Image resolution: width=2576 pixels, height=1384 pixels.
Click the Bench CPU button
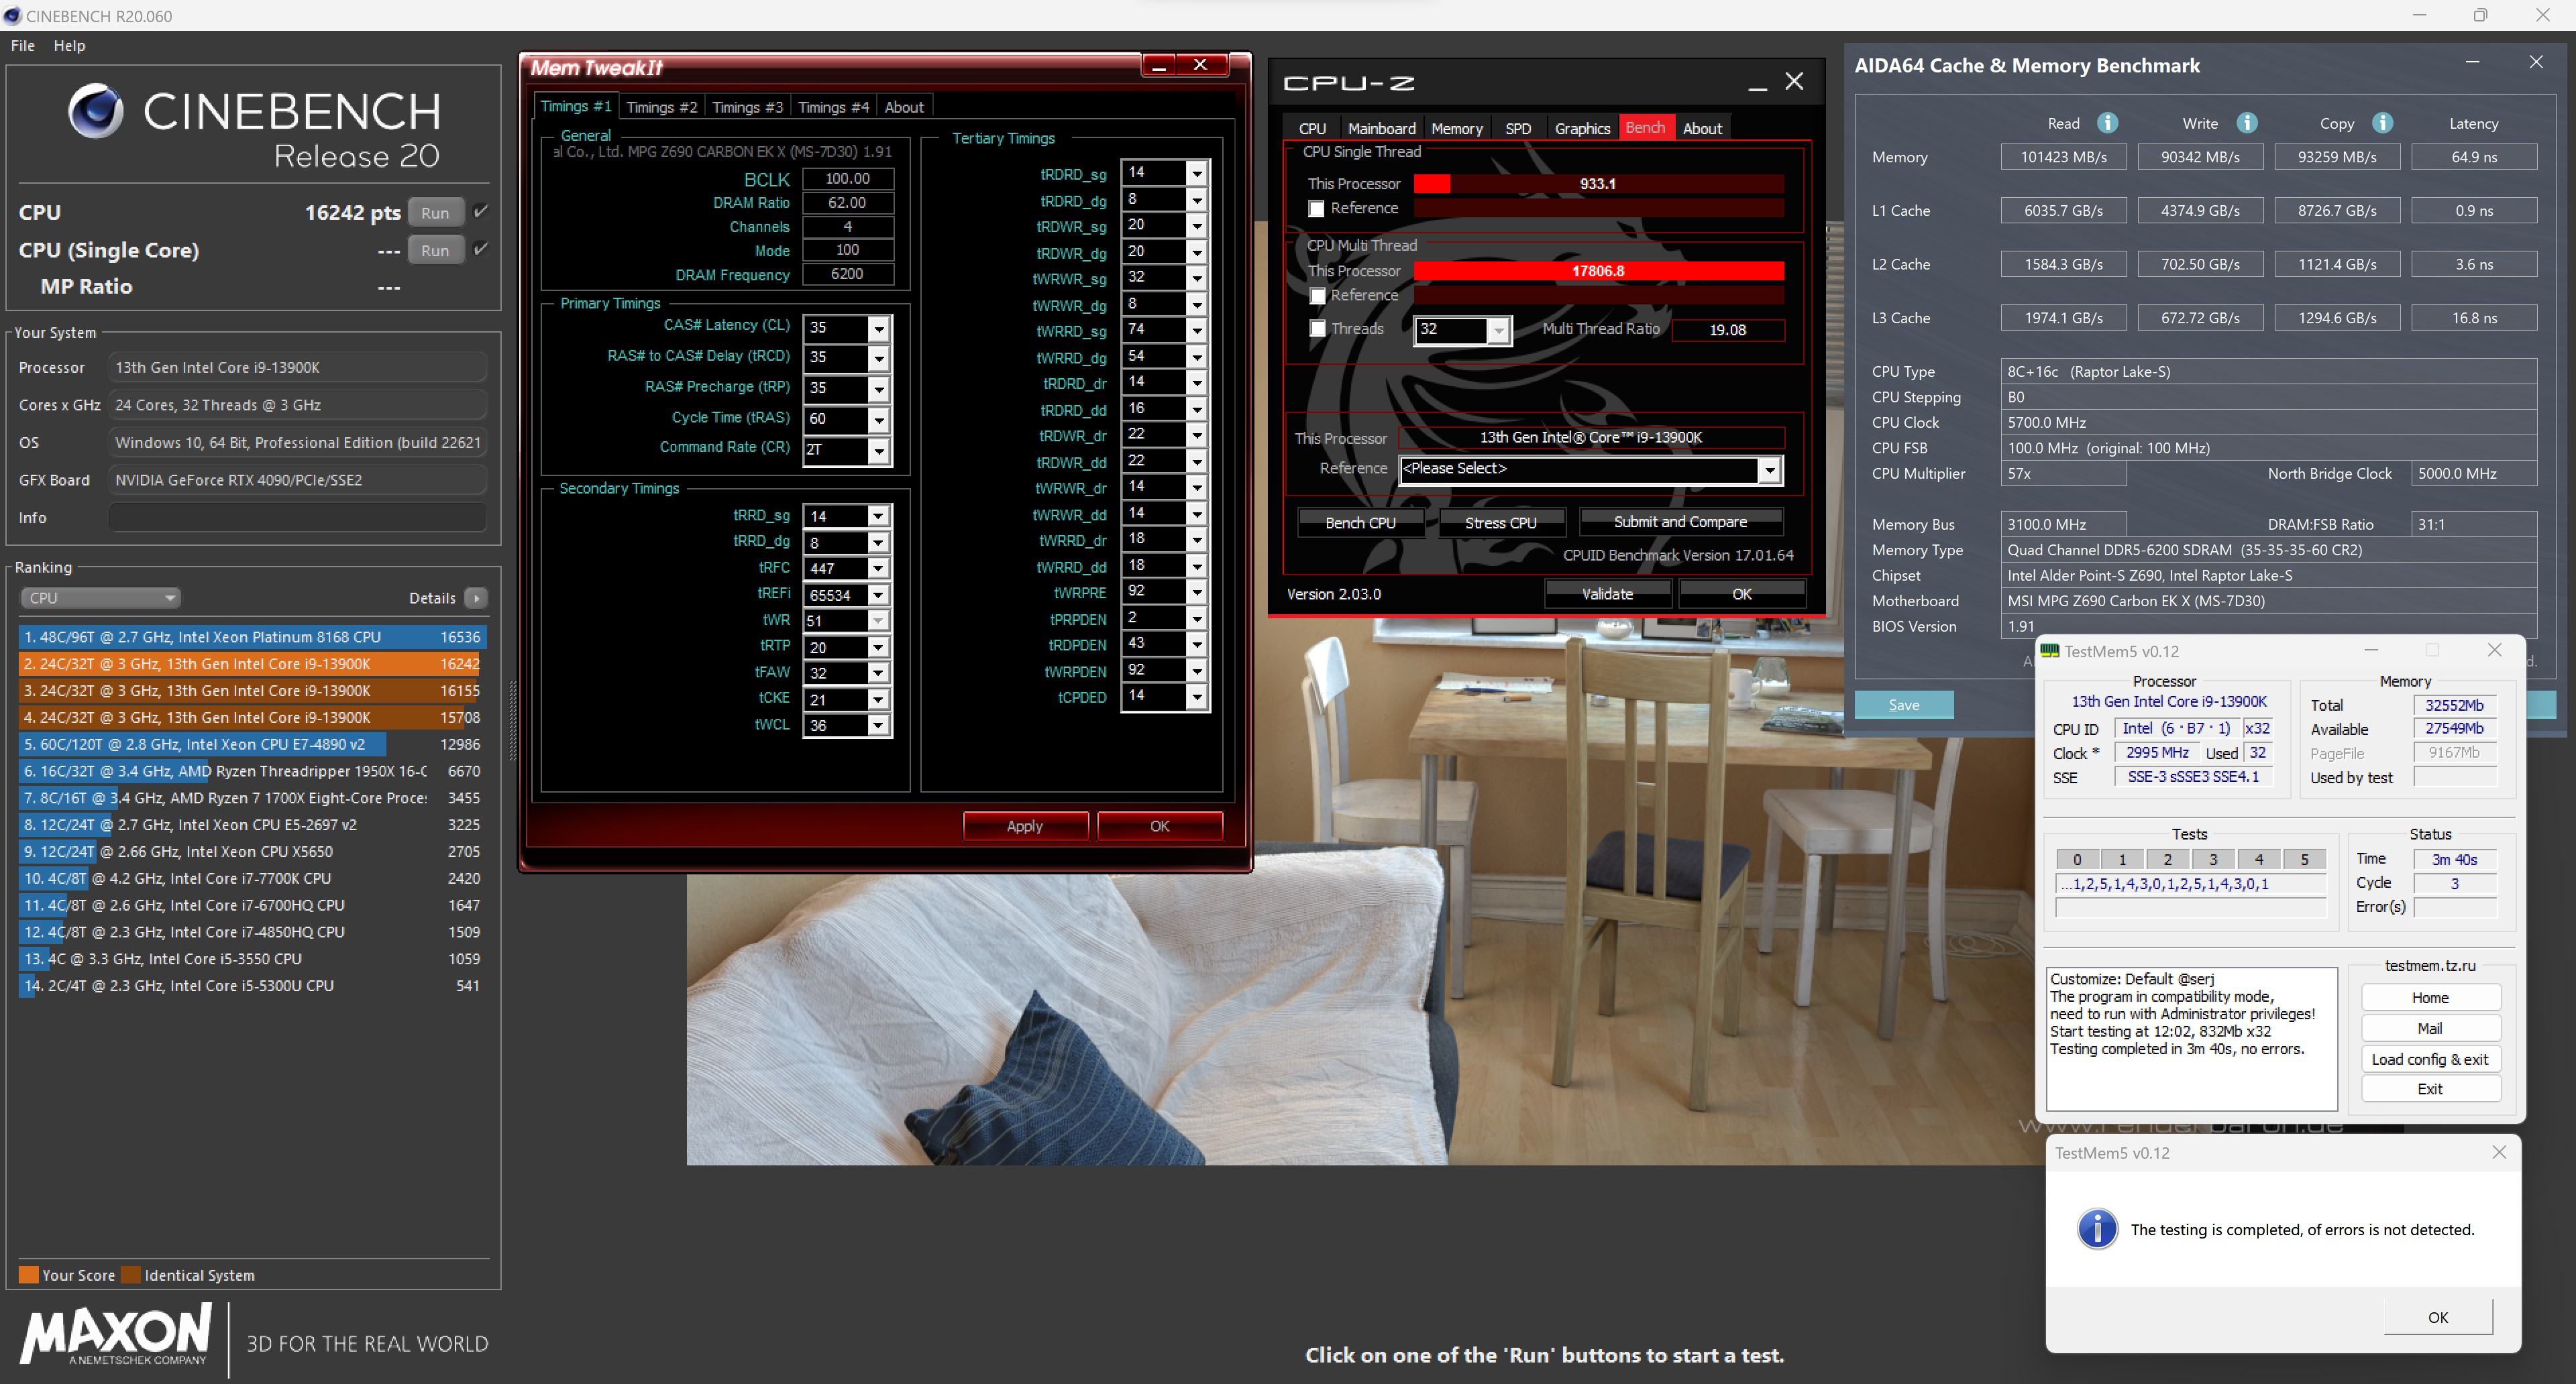pos(1360,522)
